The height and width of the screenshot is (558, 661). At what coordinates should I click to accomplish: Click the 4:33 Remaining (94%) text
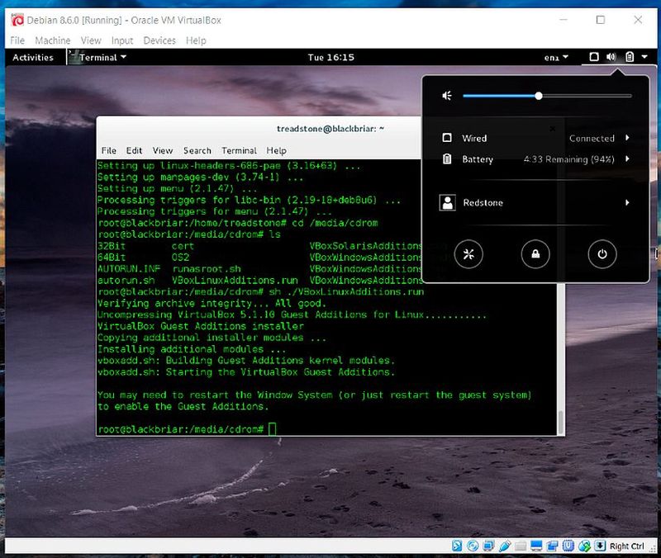click(x=569, y=159)
